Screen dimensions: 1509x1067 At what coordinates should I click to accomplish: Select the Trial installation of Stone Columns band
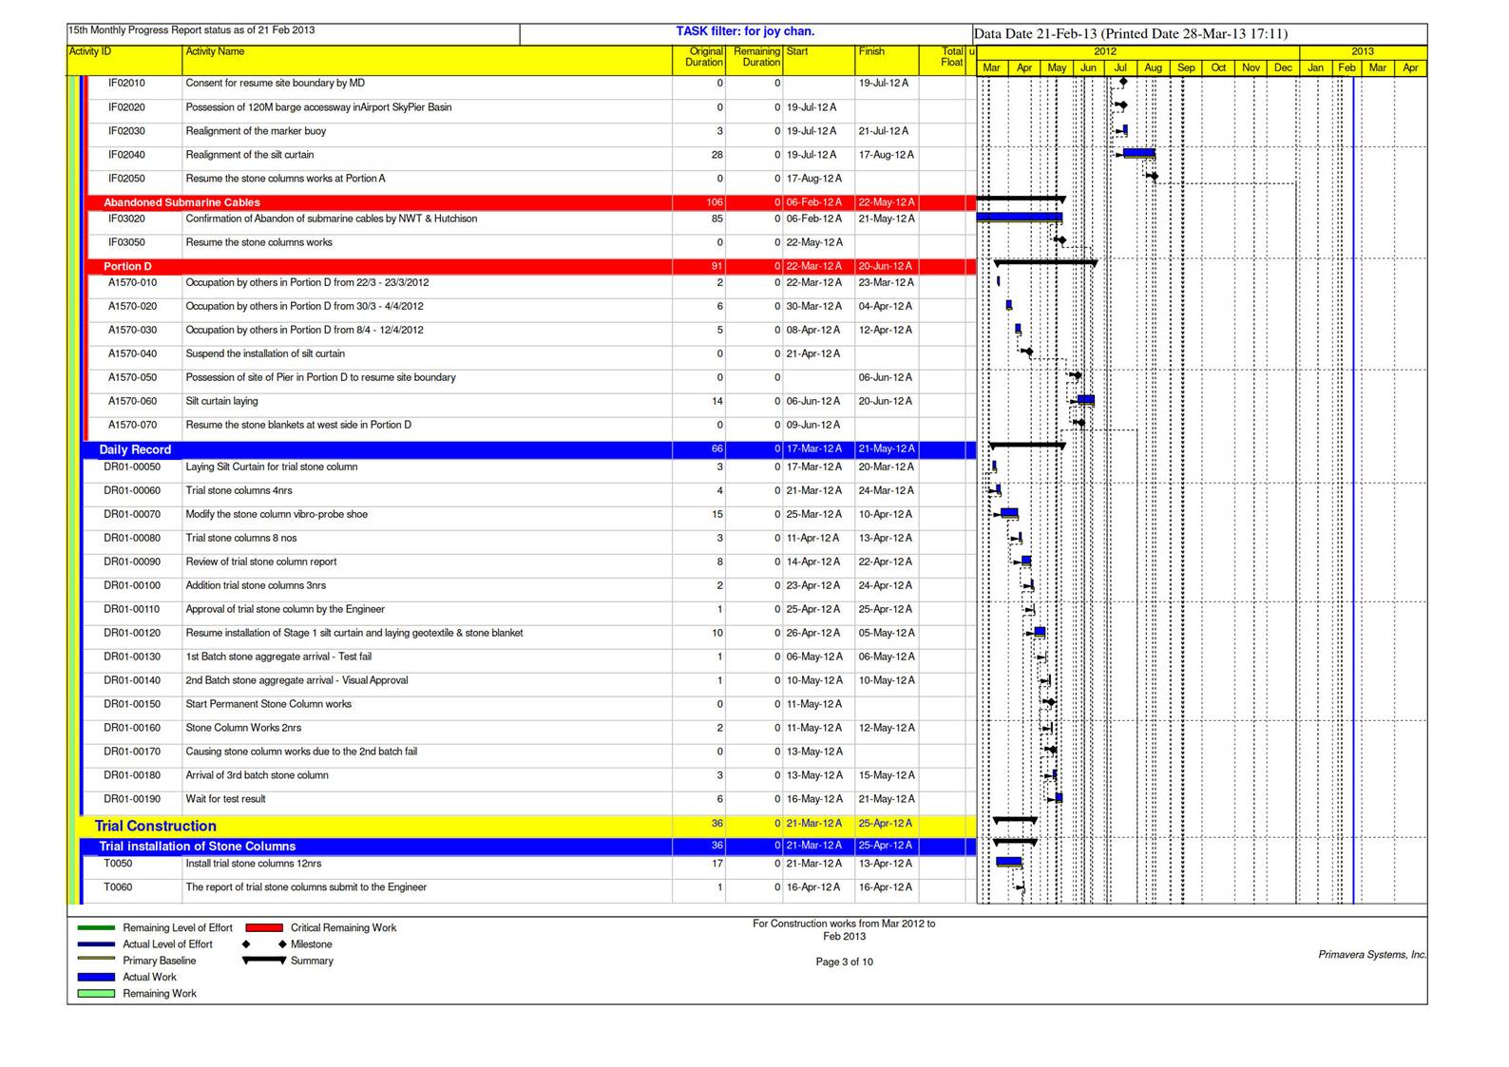click(x=529, y=846)
